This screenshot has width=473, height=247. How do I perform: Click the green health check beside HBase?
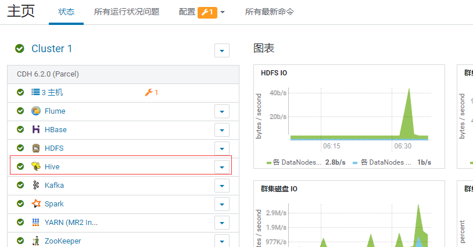(x=20, y=129)
